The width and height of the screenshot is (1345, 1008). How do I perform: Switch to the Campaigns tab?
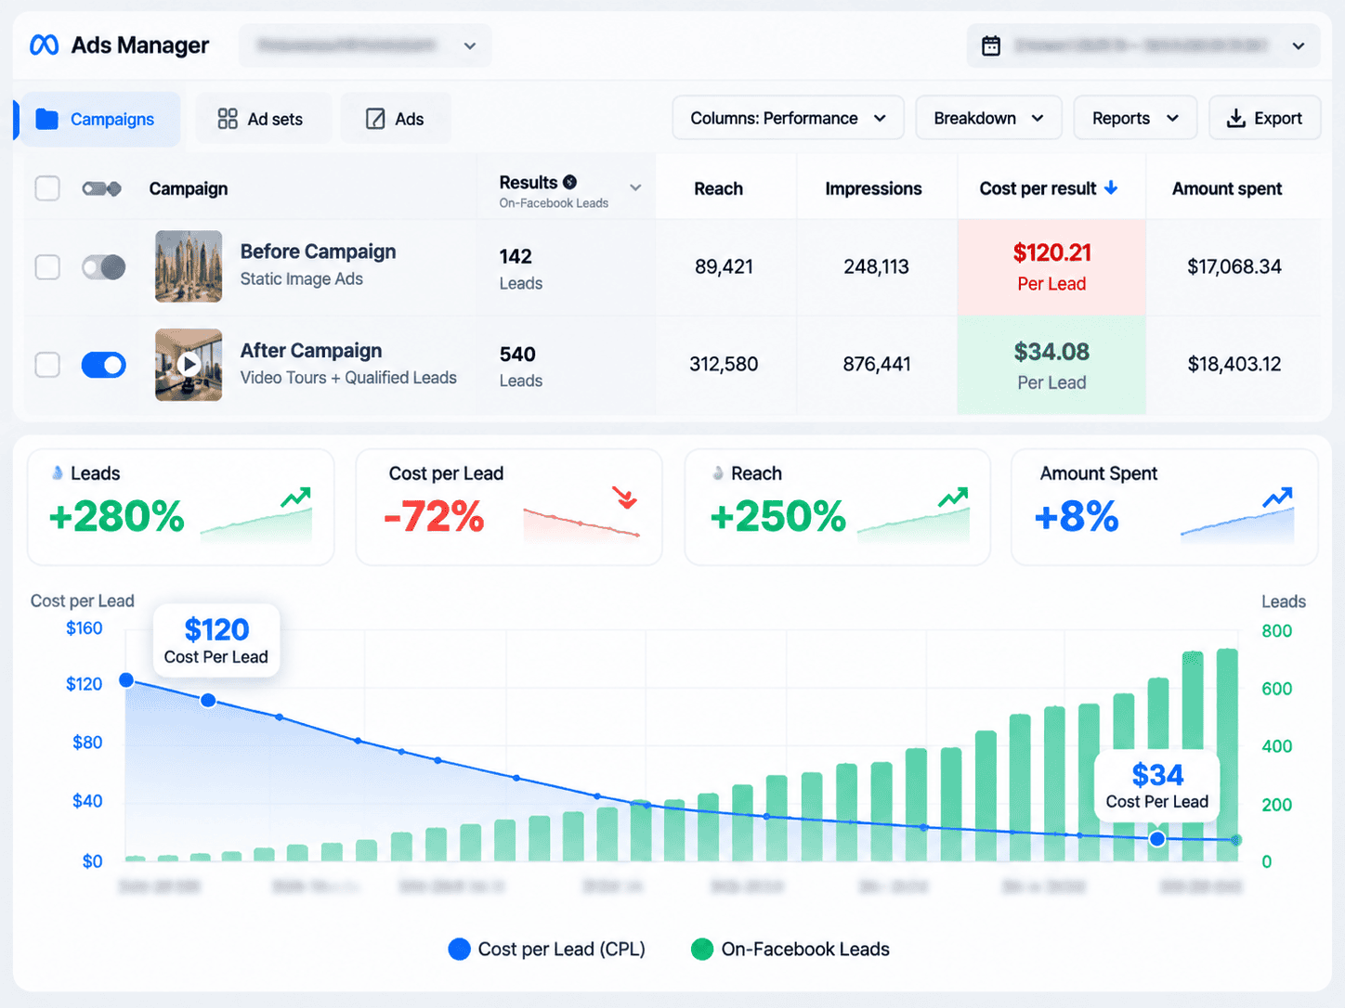tap(99, 119)
